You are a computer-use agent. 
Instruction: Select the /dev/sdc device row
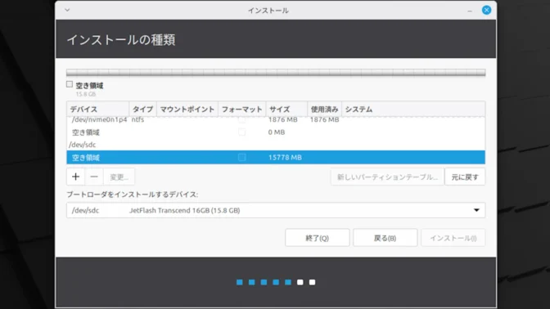coord(276,145)
